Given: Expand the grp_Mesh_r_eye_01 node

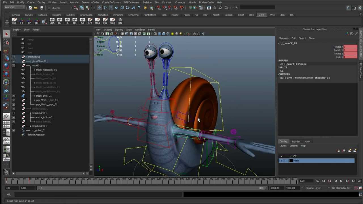Looking at the screenshot, I should [13, 100].
